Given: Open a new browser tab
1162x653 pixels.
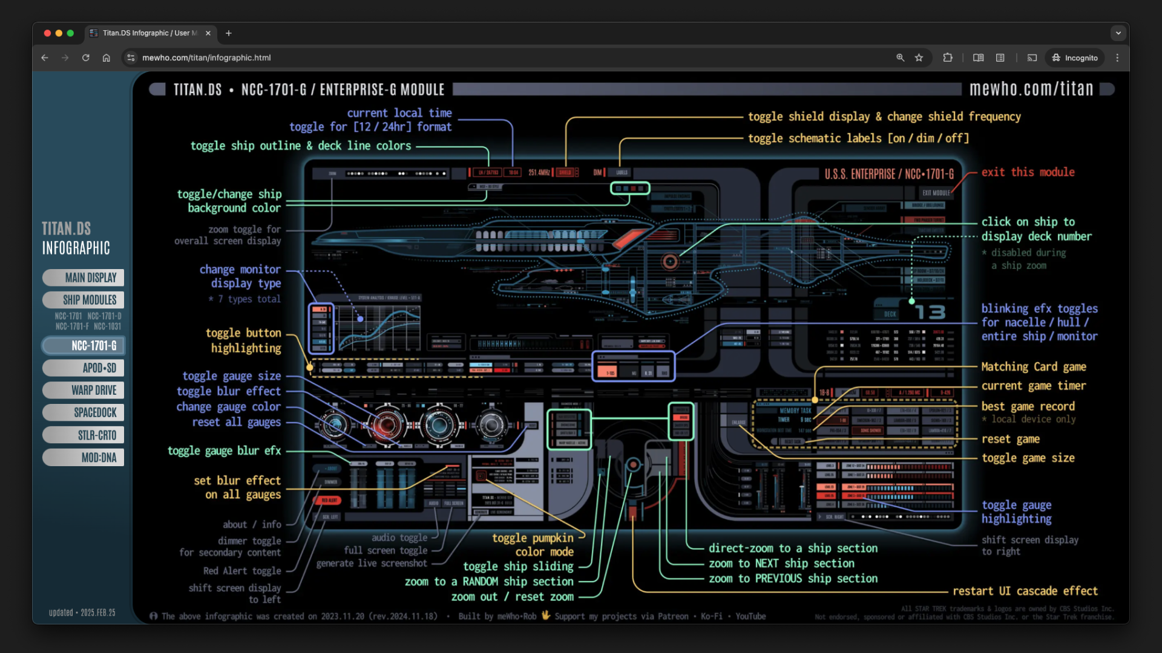Looking at the screenshot, I should (229, 33).
